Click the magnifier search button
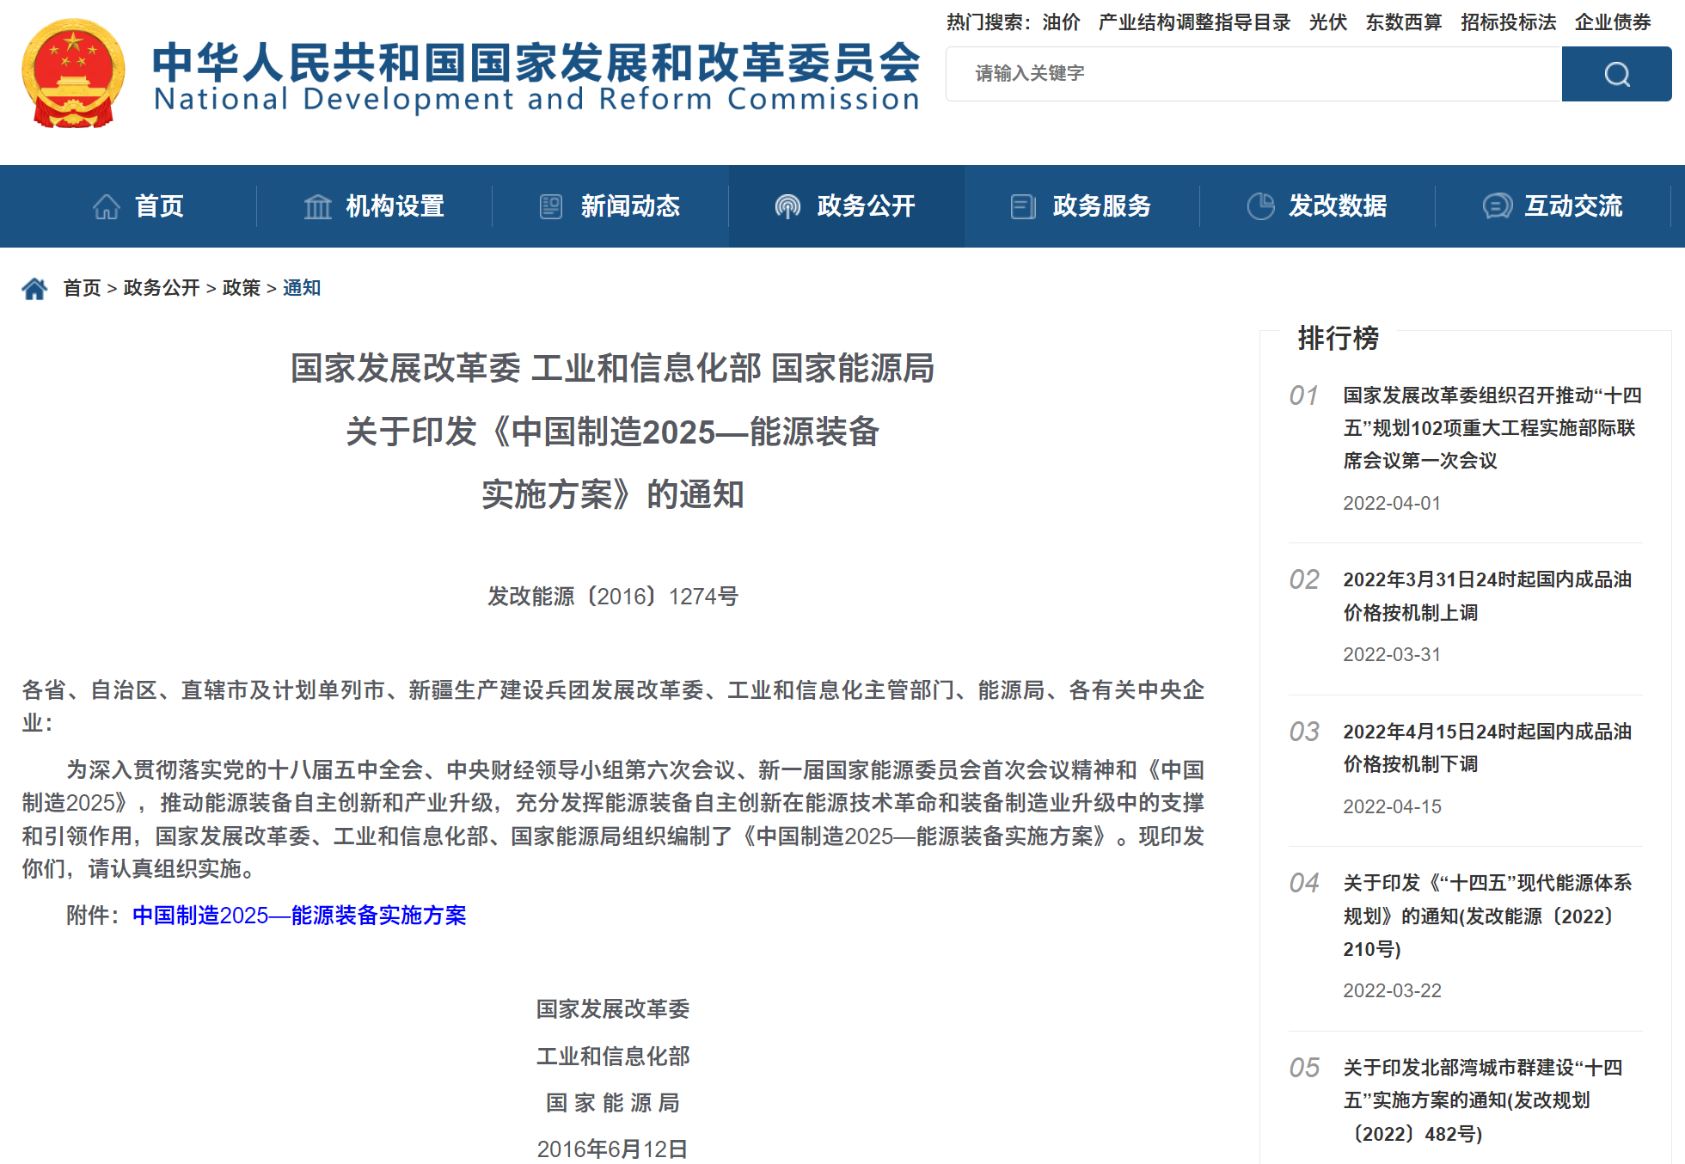This screenshot has height=1164, width=1685. click(x=1615, y=74)
